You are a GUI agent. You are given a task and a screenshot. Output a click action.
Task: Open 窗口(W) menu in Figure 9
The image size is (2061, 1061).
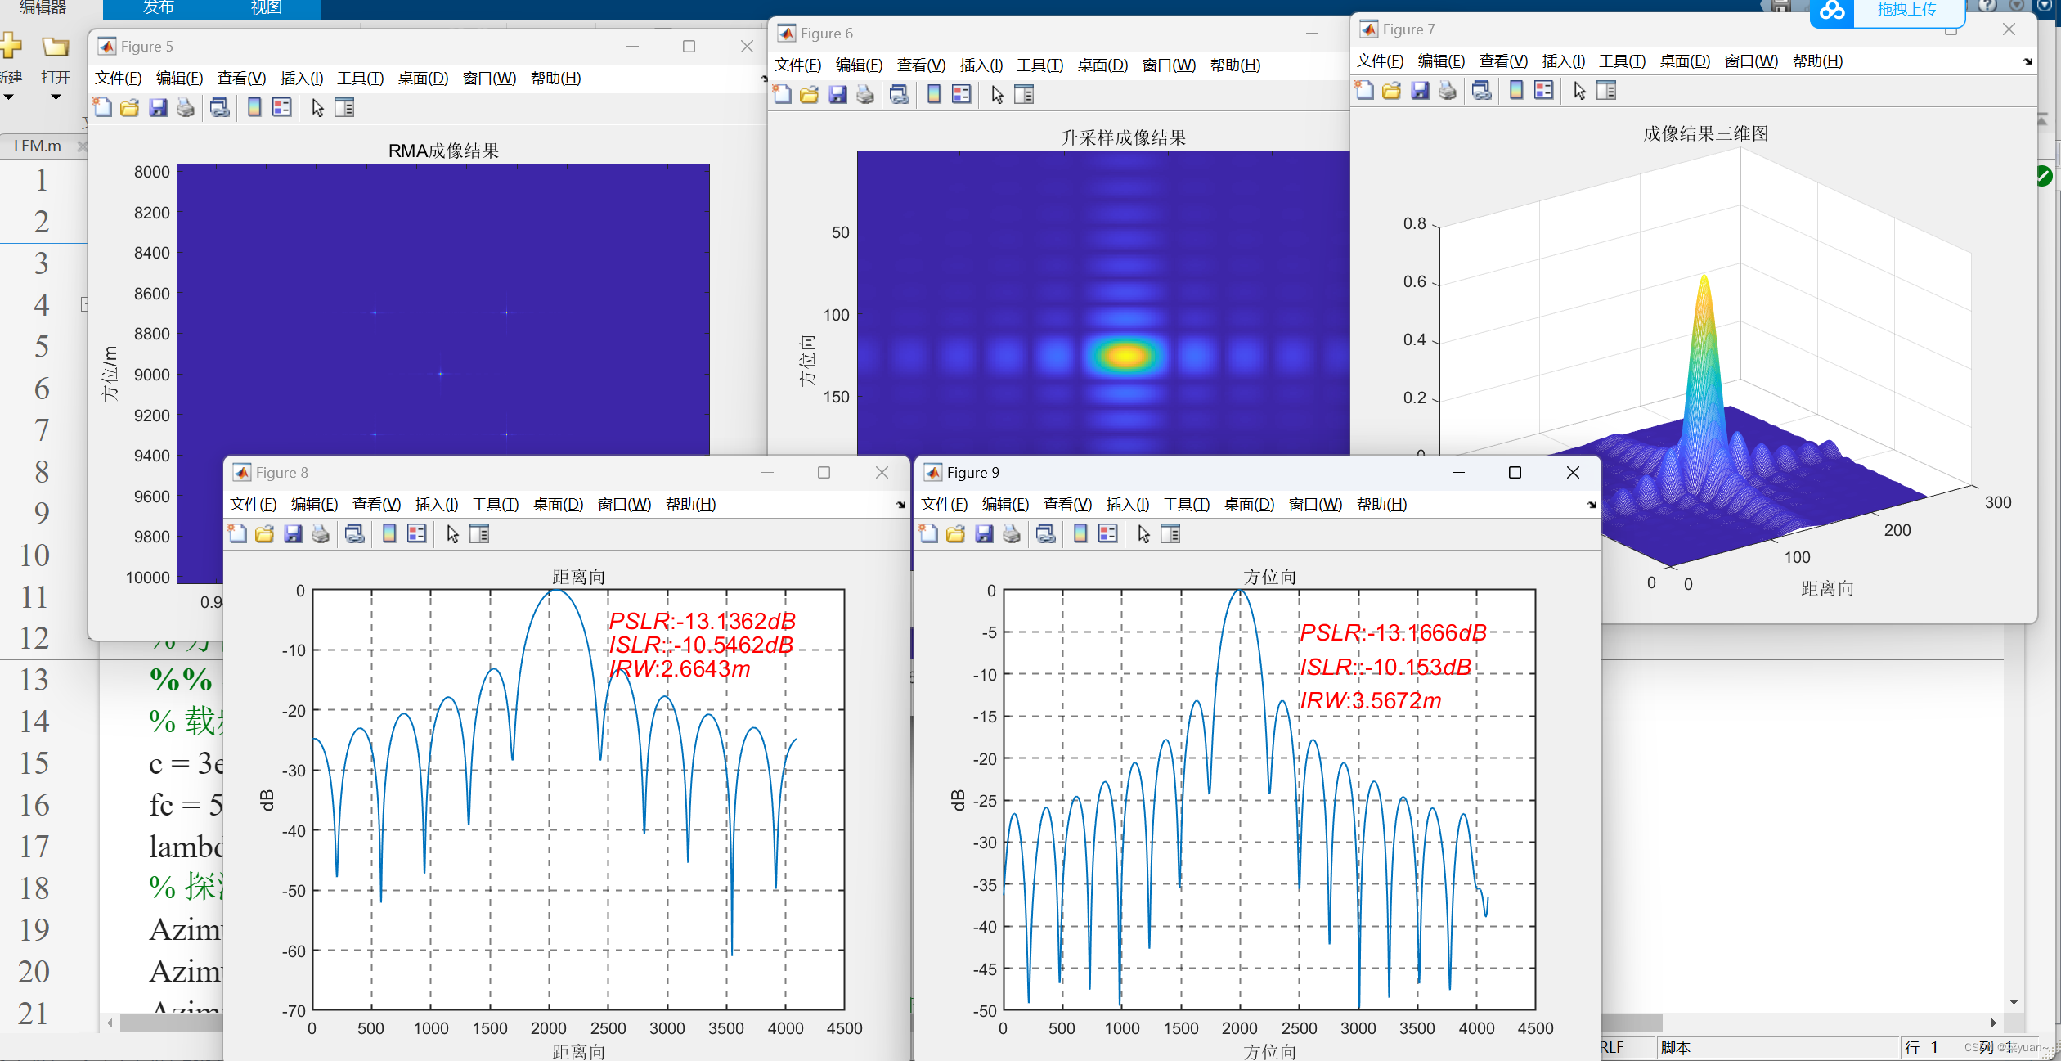(1315, 504)
